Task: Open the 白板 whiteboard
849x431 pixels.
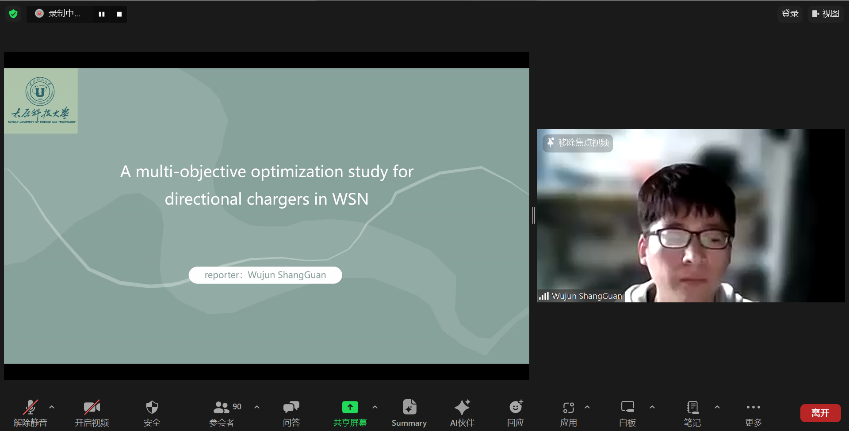Action: (627, 413)
